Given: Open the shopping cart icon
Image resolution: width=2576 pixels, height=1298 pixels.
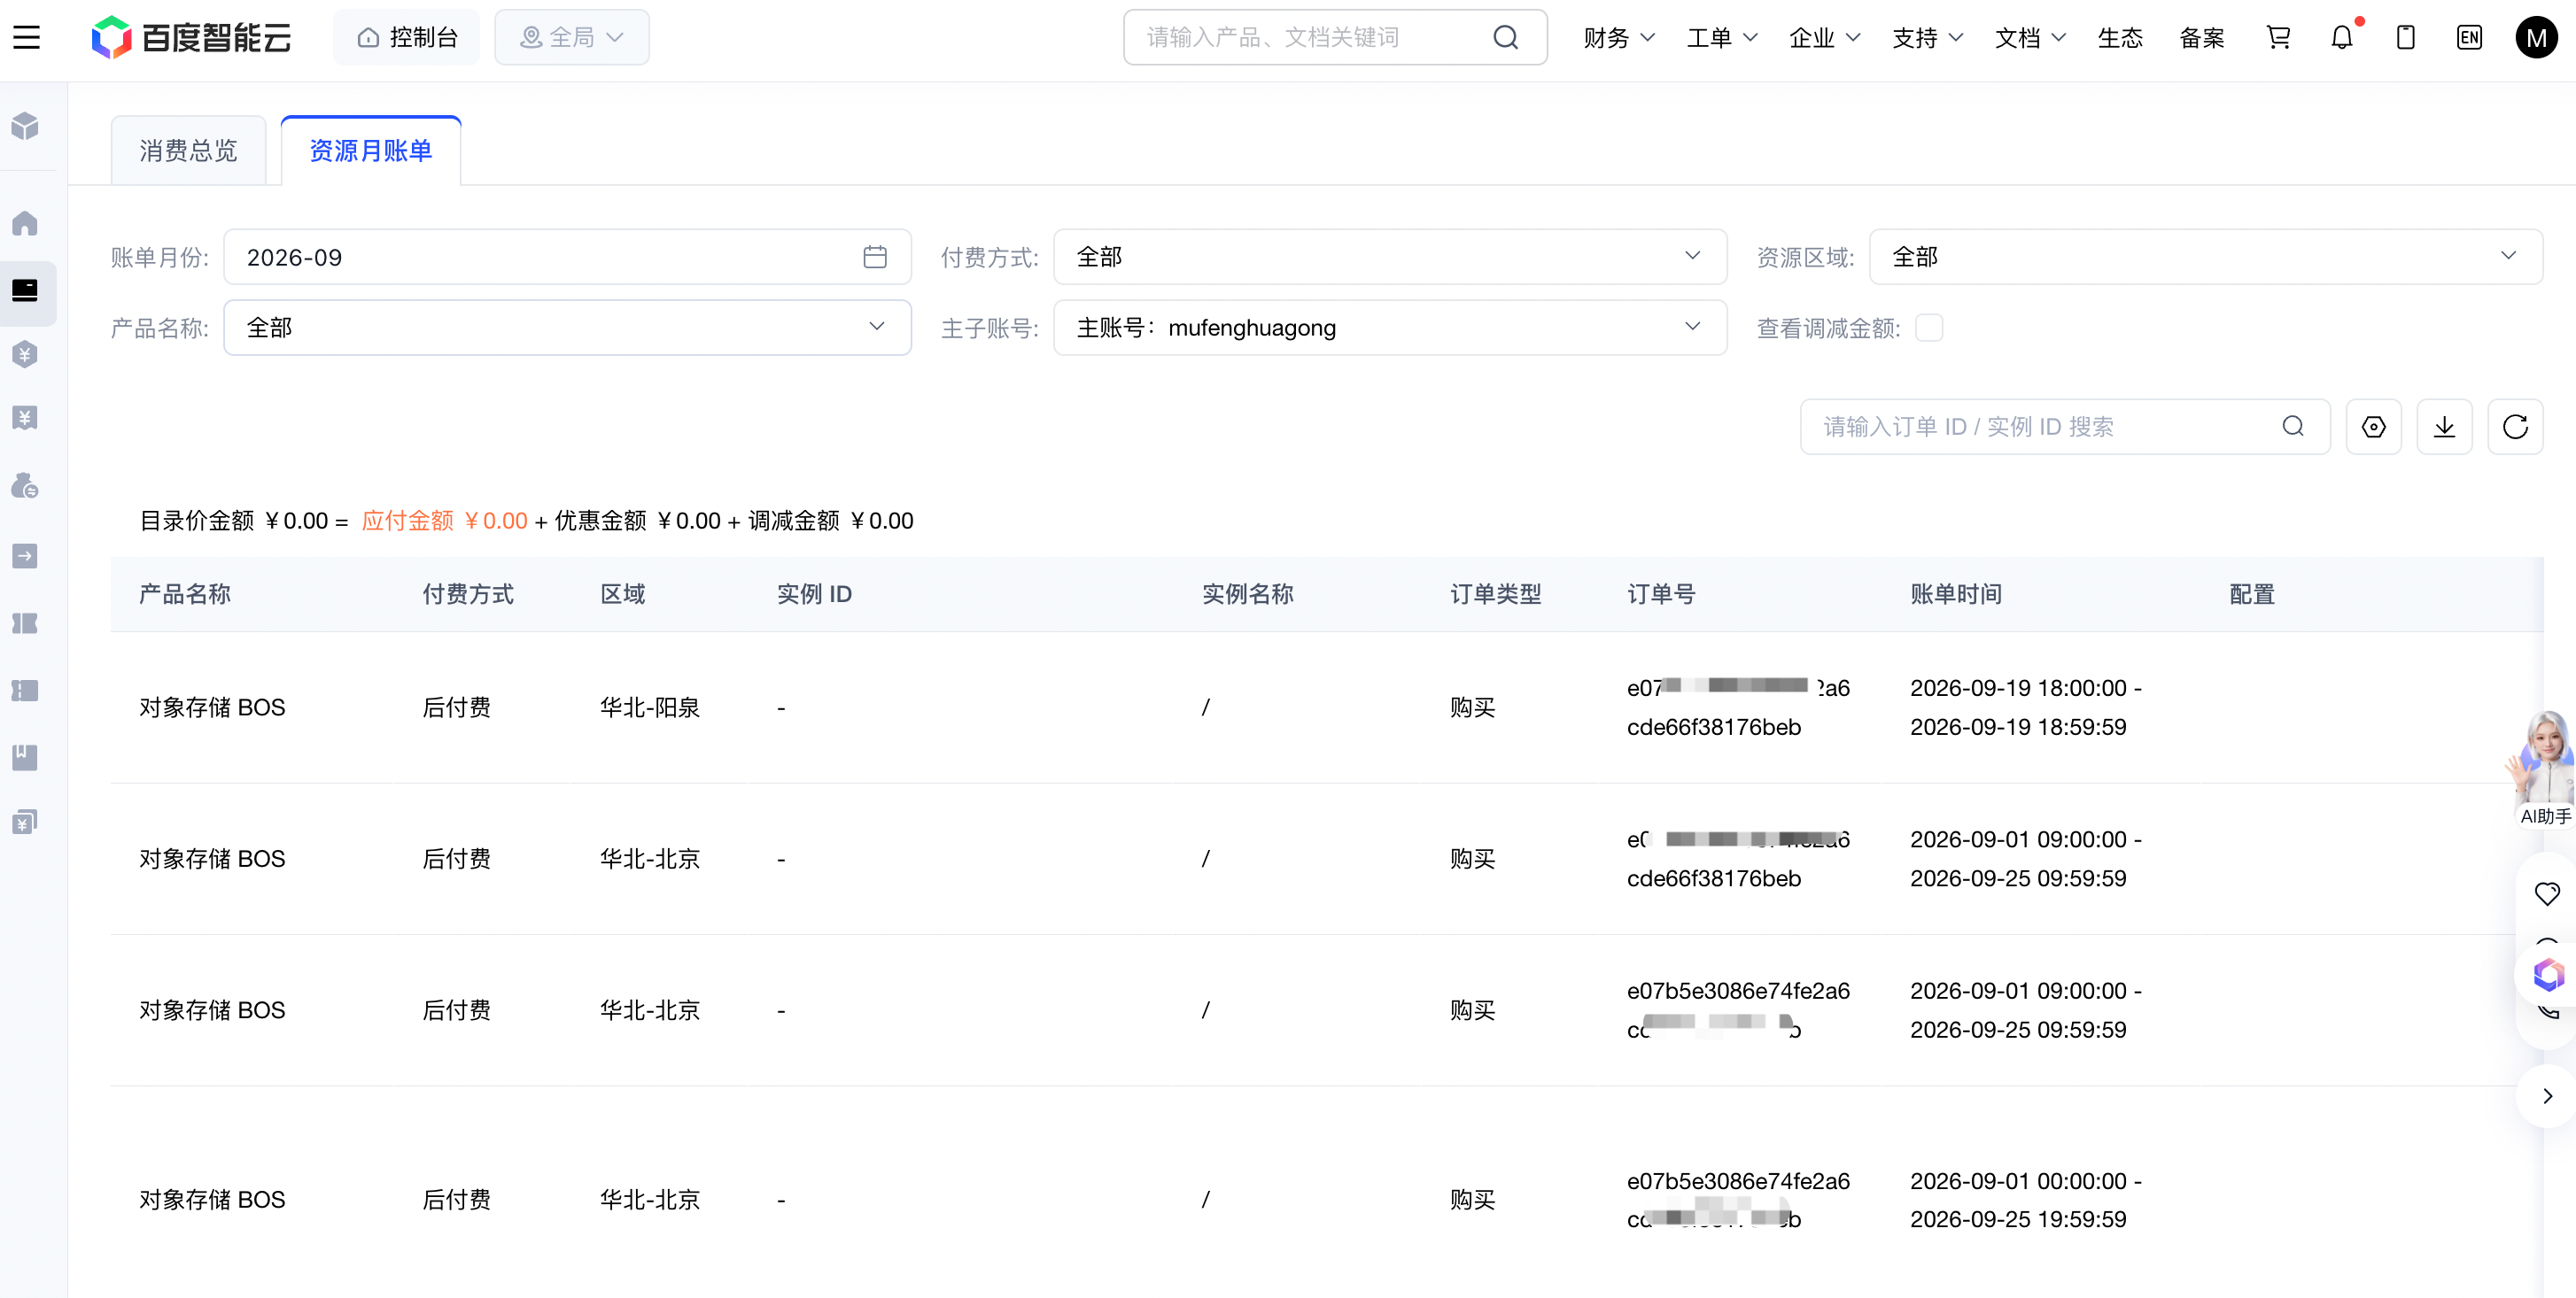Looking at the screenshot, I should point(2278,38).
